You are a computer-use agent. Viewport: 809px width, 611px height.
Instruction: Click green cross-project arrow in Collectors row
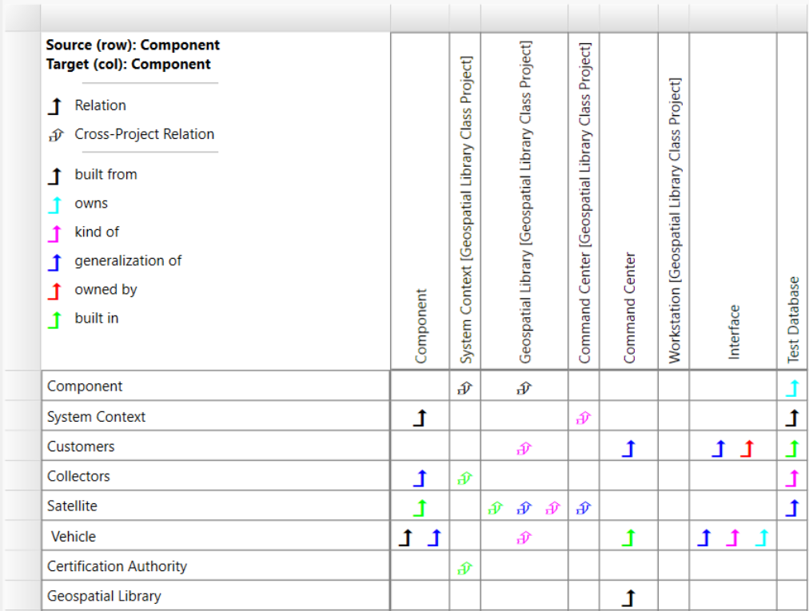click(x=465, y=478)
